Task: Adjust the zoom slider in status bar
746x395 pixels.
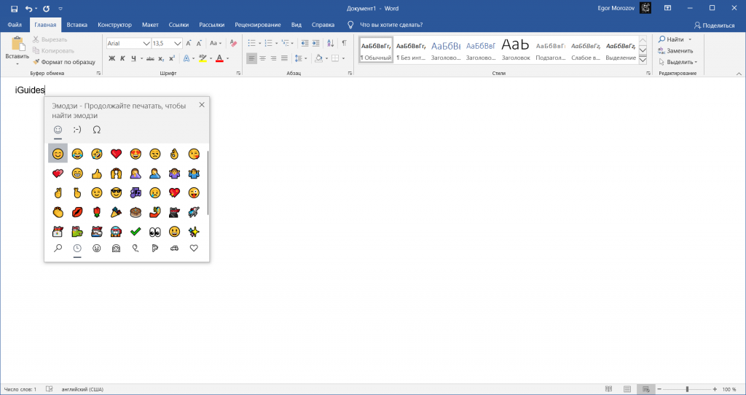Action: click(x=688, y=389)
